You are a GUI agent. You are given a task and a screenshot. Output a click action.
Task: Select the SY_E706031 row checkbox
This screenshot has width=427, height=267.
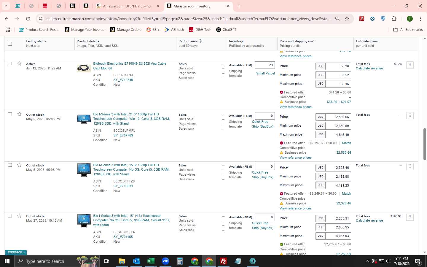tap(10, 165)
